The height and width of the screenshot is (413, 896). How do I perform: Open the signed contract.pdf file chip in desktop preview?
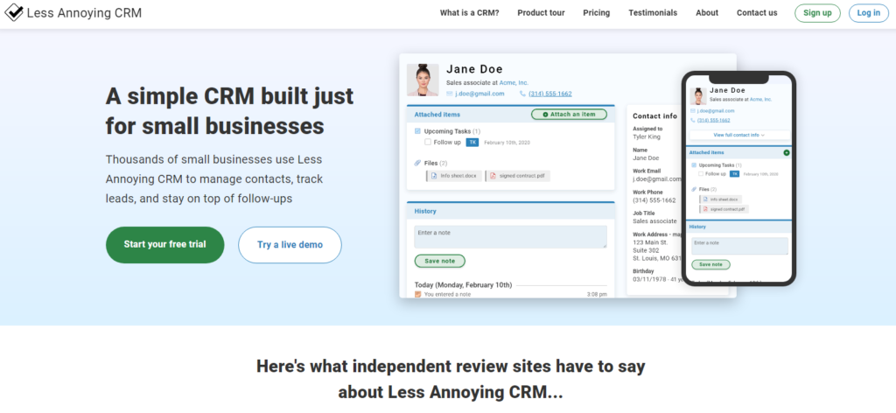(518, 176)
